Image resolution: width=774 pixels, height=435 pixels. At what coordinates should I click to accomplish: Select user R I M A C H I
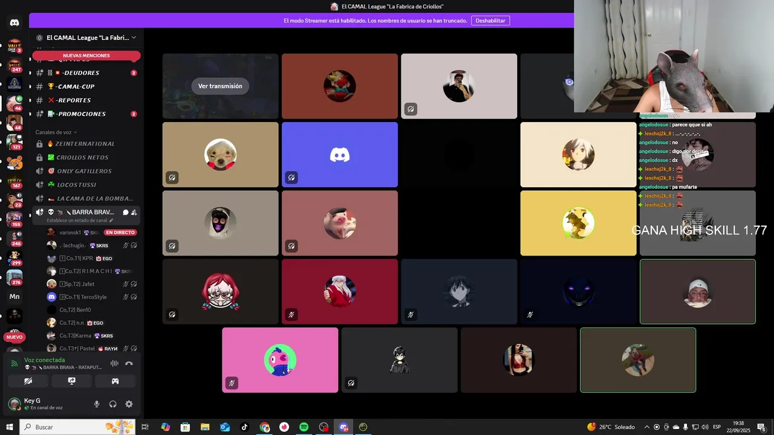93,271
